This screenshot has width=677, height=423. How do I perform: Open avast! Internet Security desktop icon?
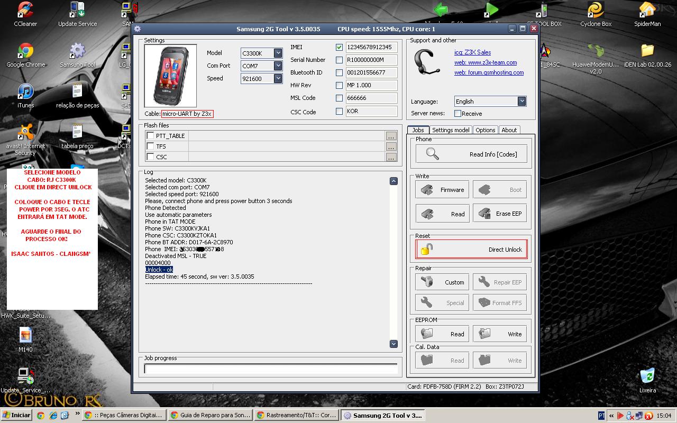pyautogui.click(x=25, y=140)
